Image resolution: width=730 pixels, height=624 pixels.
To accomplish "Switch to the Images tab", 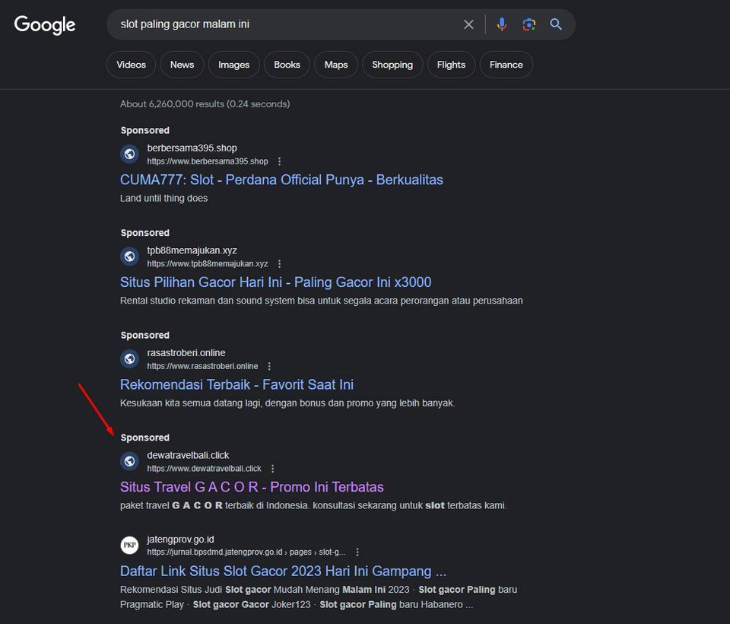I will 233,65.
